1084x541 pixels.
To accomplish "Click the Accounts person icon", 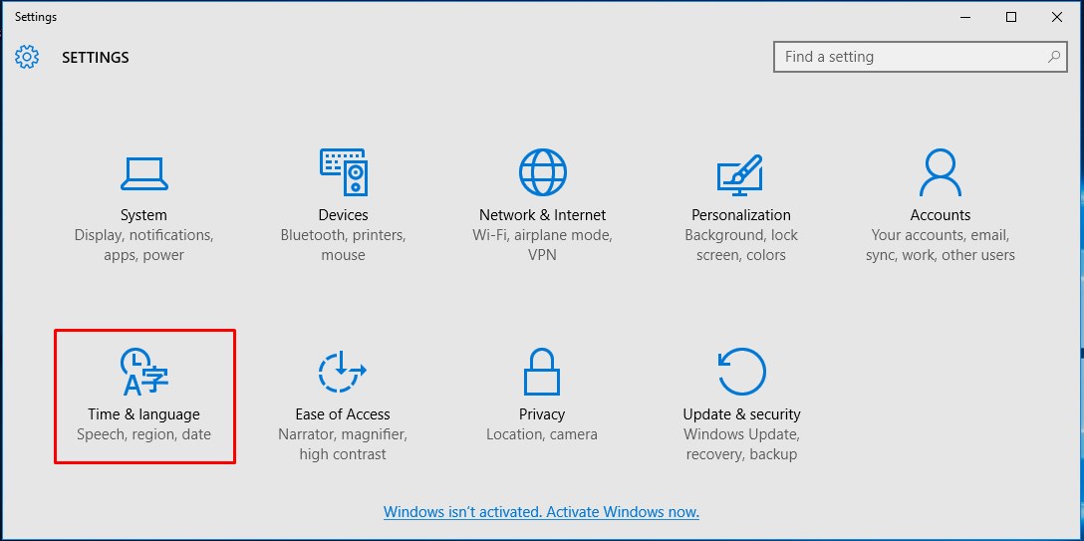I will 940,172.
